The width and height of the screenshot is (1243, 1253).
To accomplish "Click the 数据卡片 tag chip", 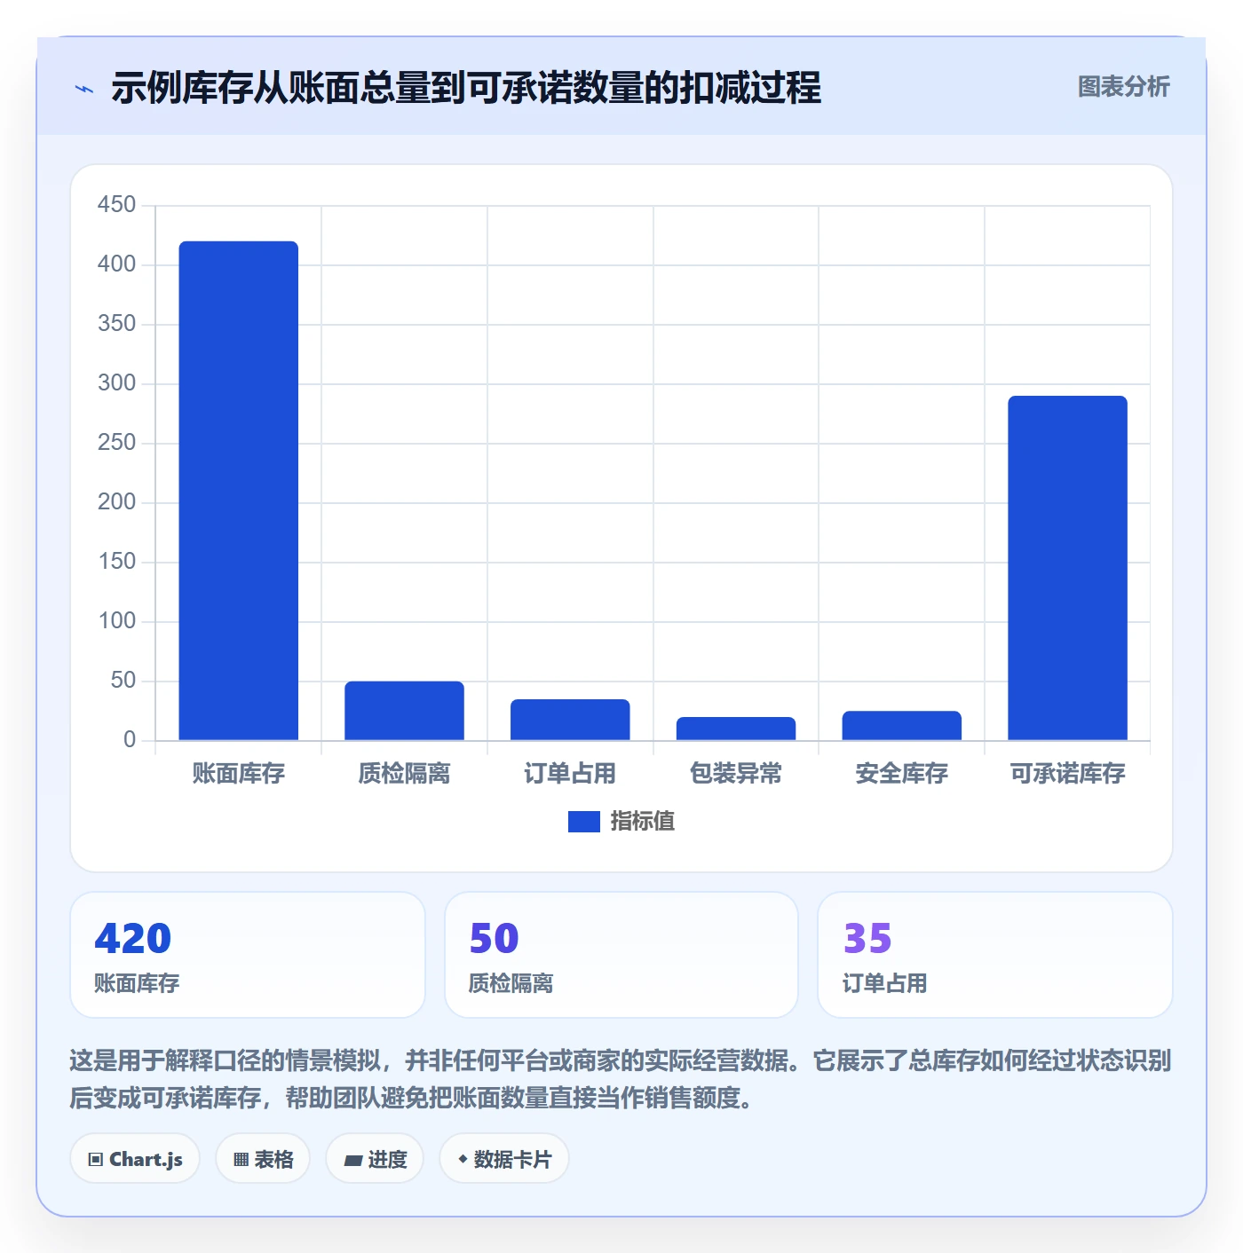I will (x=504, y=1159).
